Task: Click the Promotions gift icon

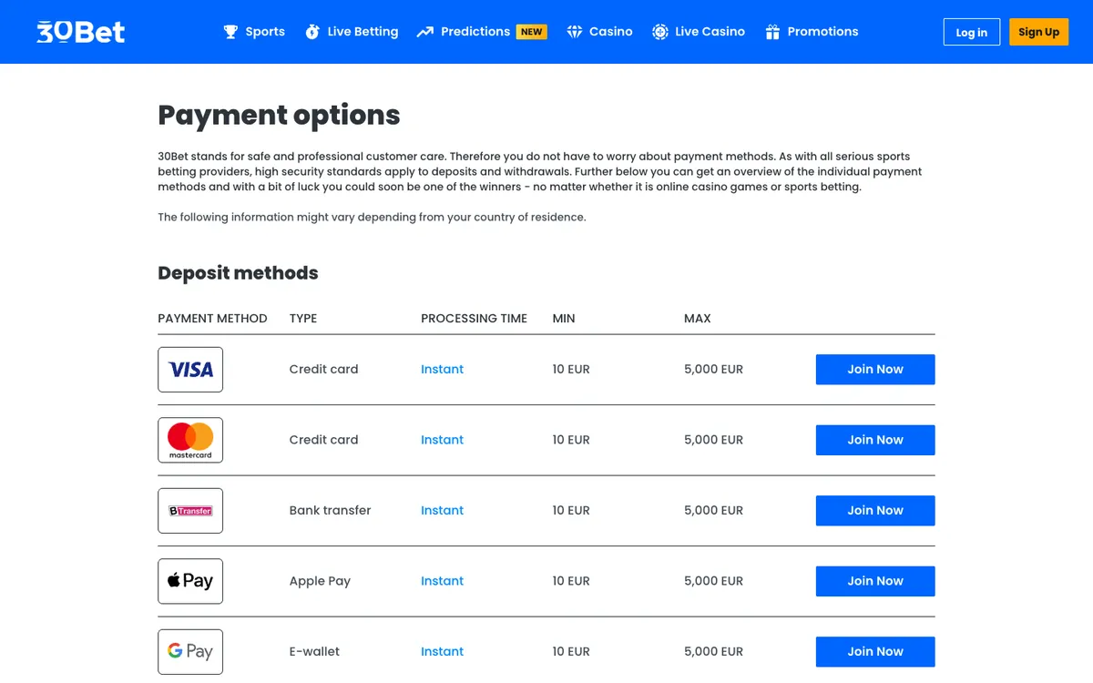Action: click(772, 32)
